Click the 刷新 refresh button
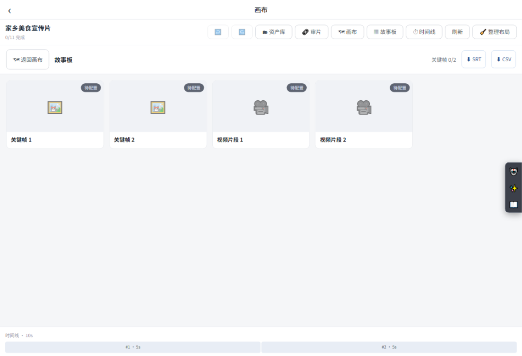 457,32
